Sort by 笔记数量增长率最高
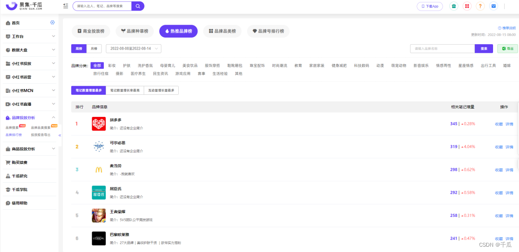519x252 pixels. [125, 90]
